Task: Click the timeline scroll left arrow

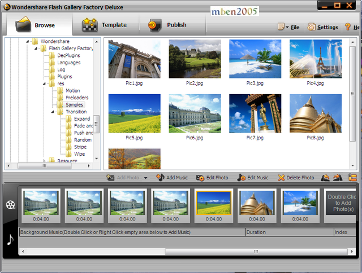Action: coord(23,252)
